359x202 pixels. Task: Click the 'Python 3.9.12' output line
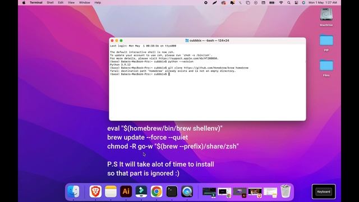(x=120, y=65)
